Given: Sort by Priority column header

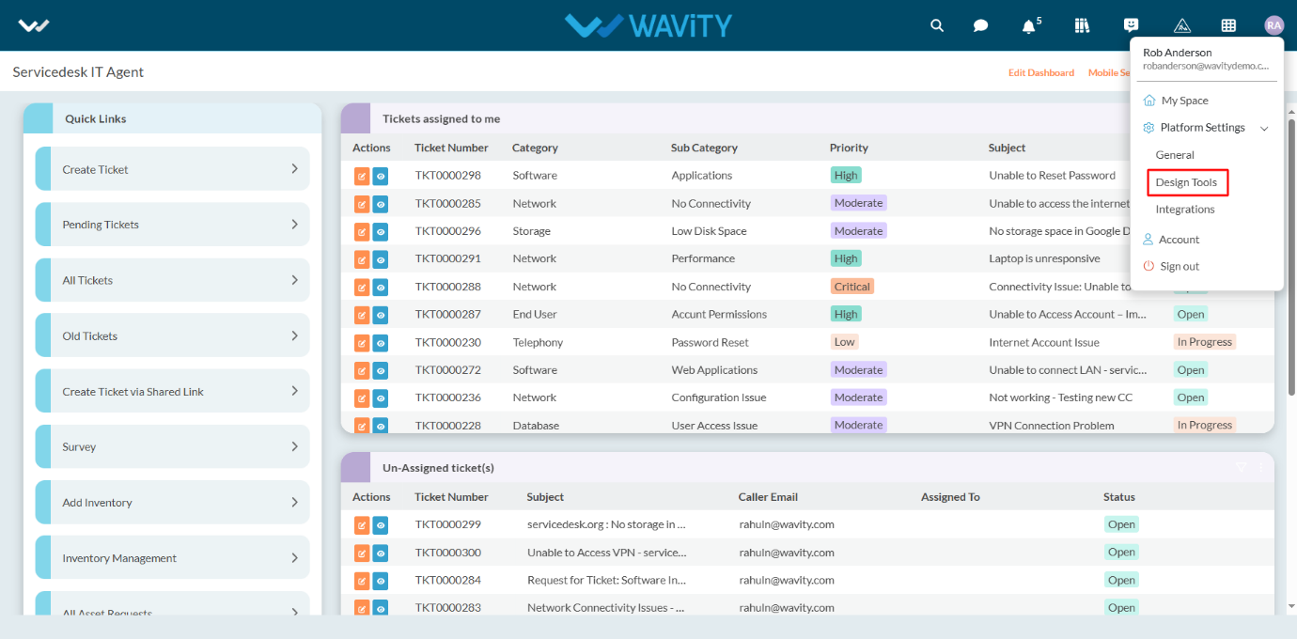Looking at the screenshot, I should (849, 148).
